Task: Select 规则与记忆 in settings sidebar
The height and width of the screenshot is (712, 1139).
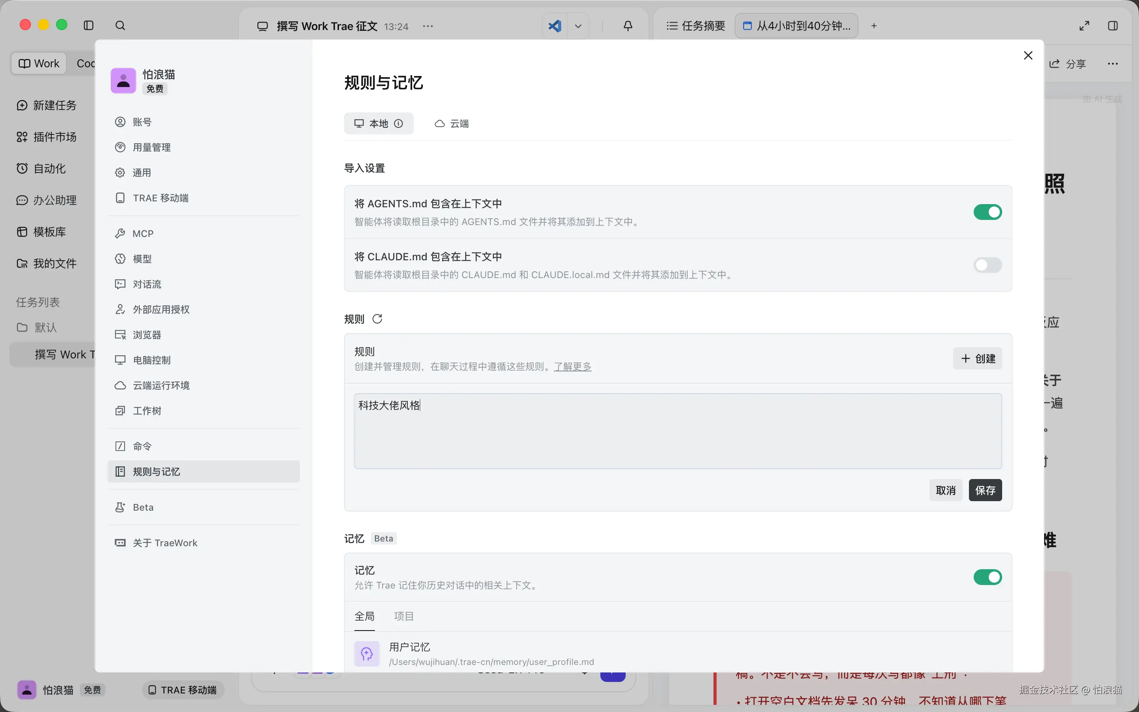Action: coord(203,472)
